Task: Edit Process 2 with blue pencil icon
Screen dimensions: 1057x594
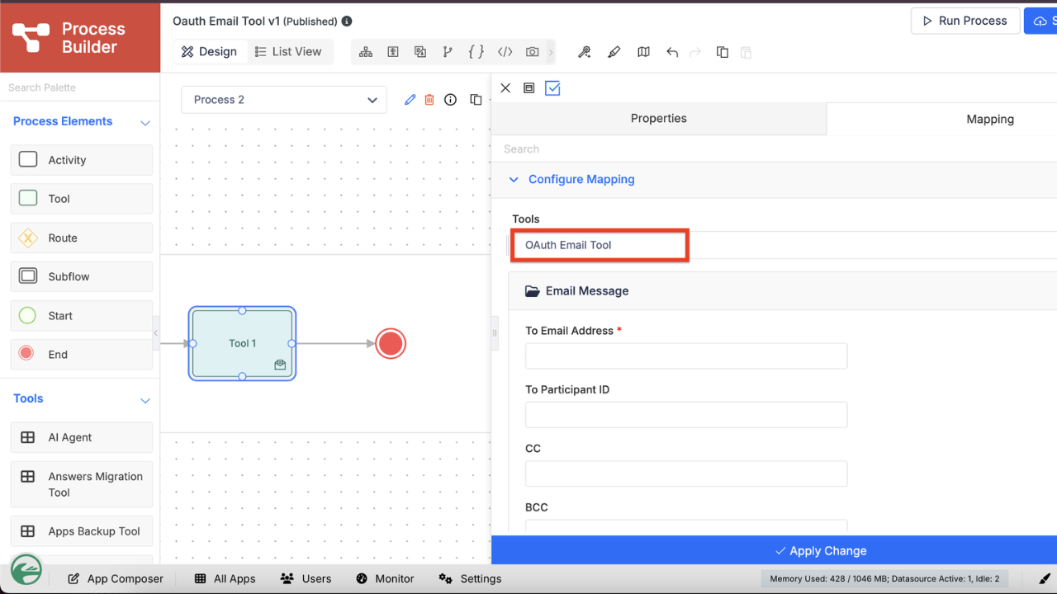Action: tap(410, 100)
